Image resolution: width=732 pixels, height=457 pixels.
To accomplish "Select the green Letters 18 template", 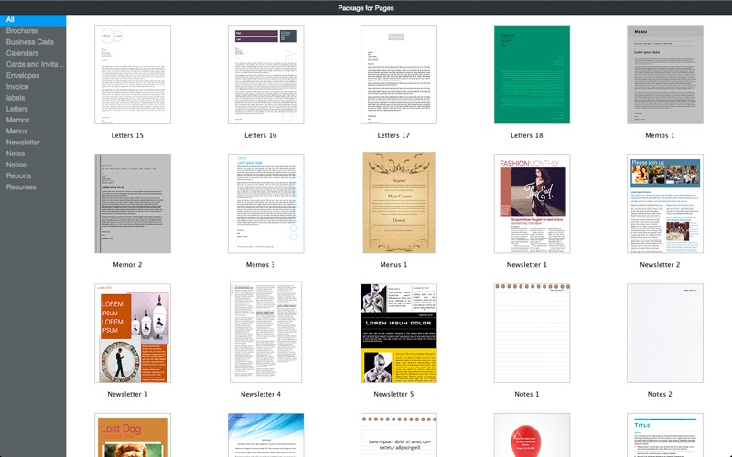I will tap(532, 75).
